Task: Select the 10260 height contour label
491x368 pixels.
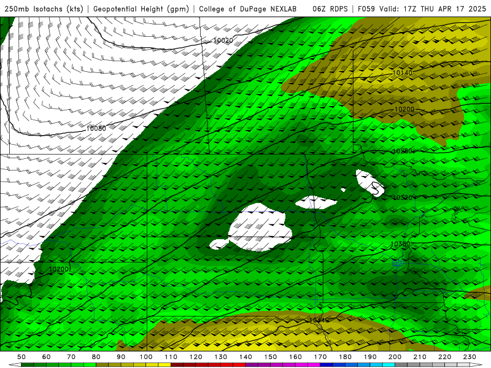Action: [x=403, y=151]
